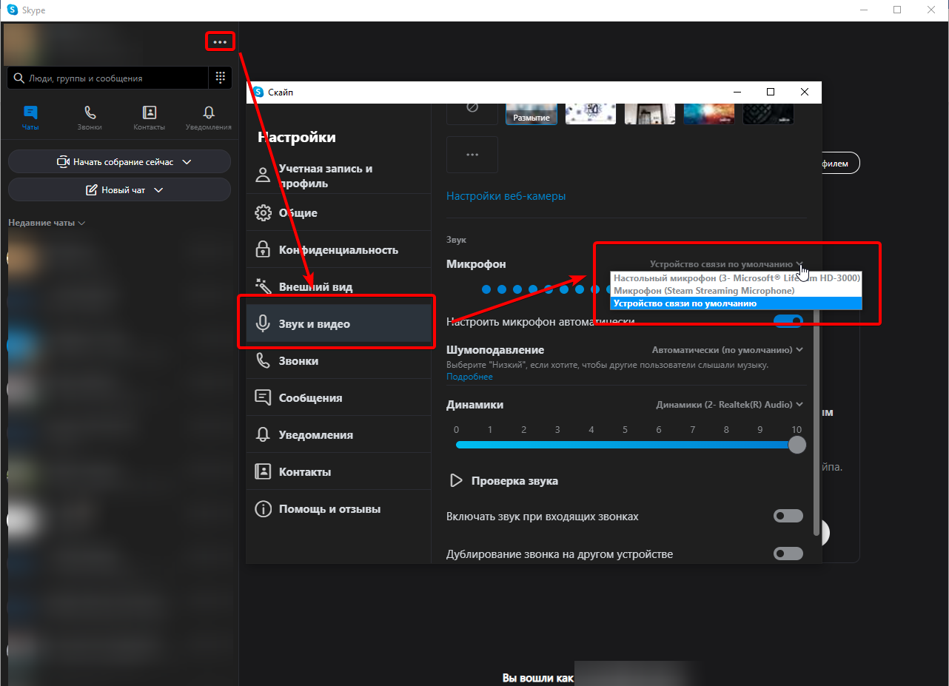Open the Шумоподавление dropdown

[728, 350]
